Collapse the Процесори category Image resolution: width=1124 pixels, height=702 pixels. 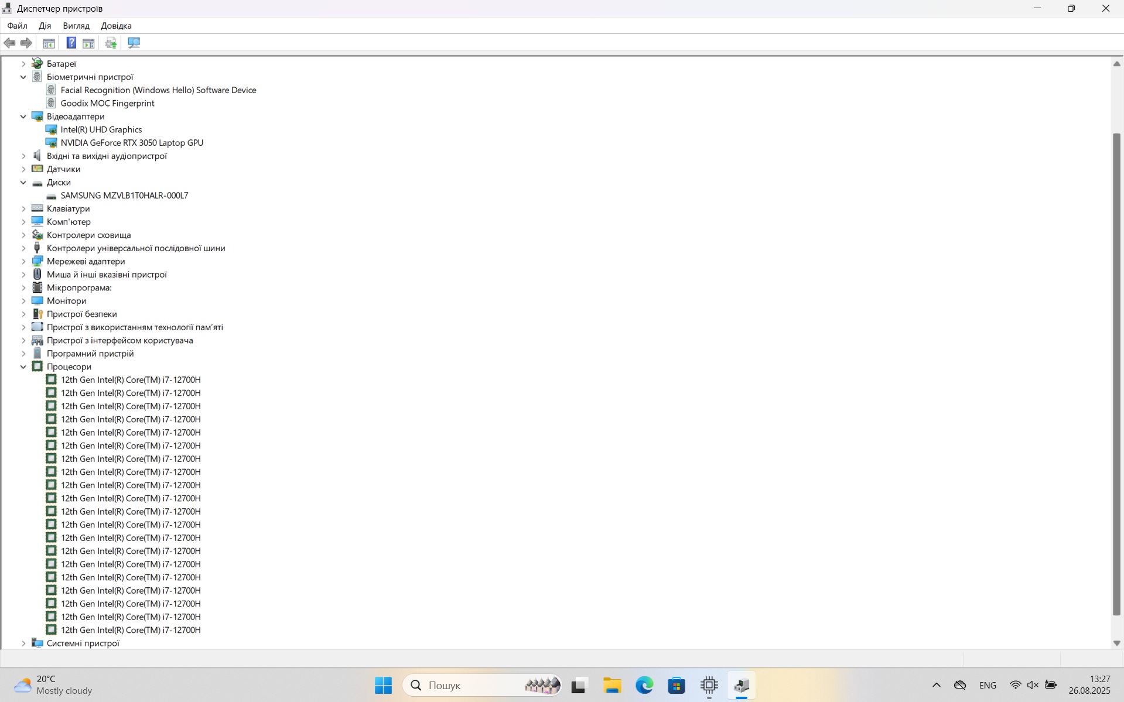(23, 367)
